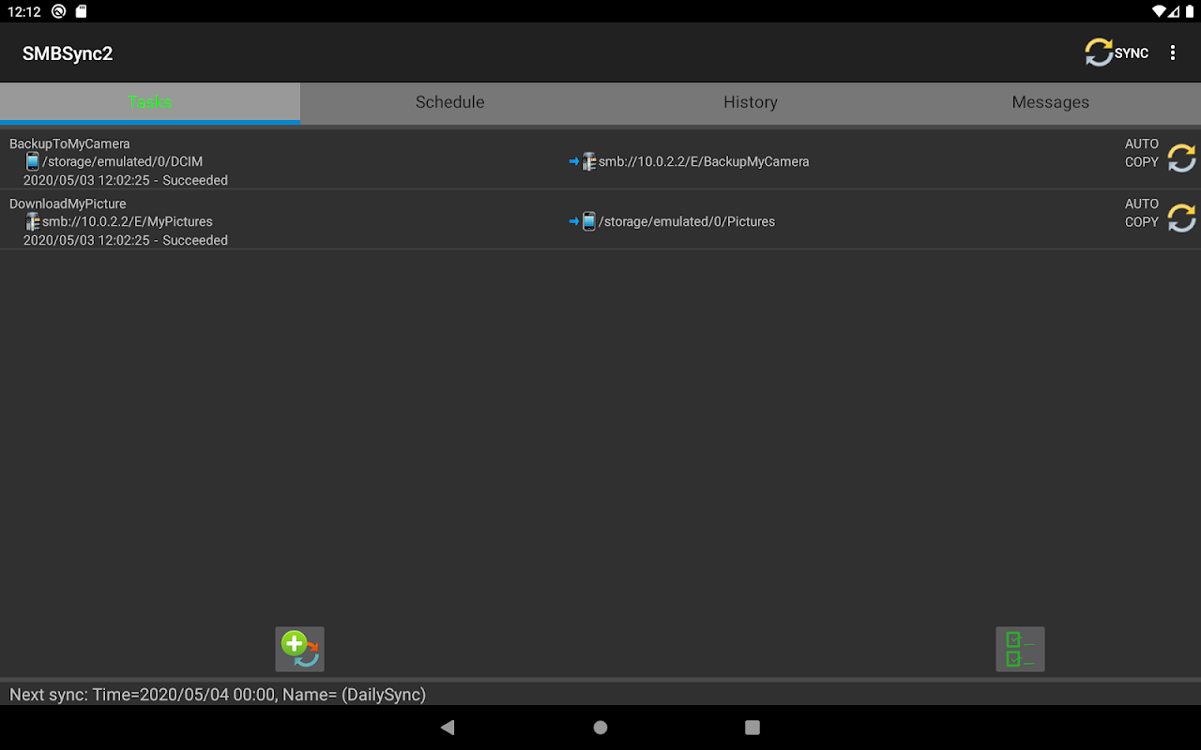The height and width of the screenshot is (750, 1201).
Task: Run sync icon for BackupToMyCamera task
Action: 1181,158
